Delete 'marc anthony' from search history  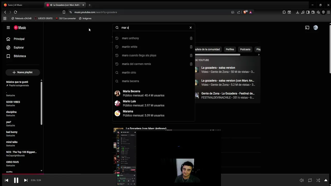point(191,38)
